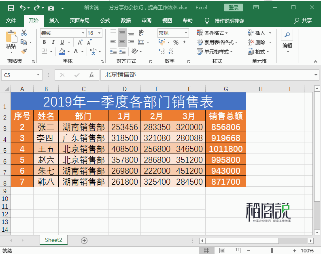The image size is (321, 254).
Task: Open the number format 常规 dropdown
Action: coord(186,33)
